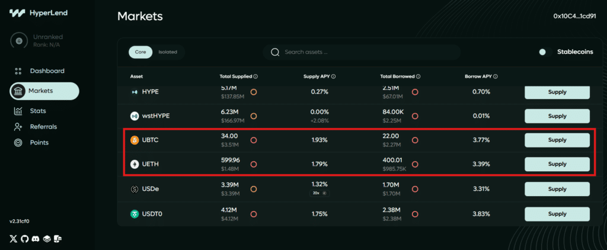Click the USDT0 token icon

click(x=135, y=214)
